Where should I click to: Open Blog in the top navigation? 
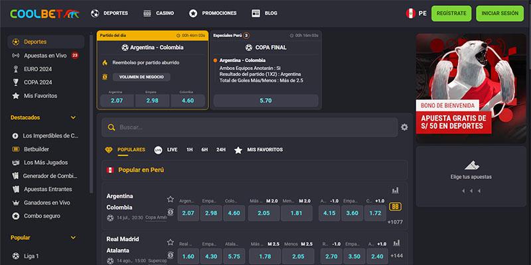point(264,13)
